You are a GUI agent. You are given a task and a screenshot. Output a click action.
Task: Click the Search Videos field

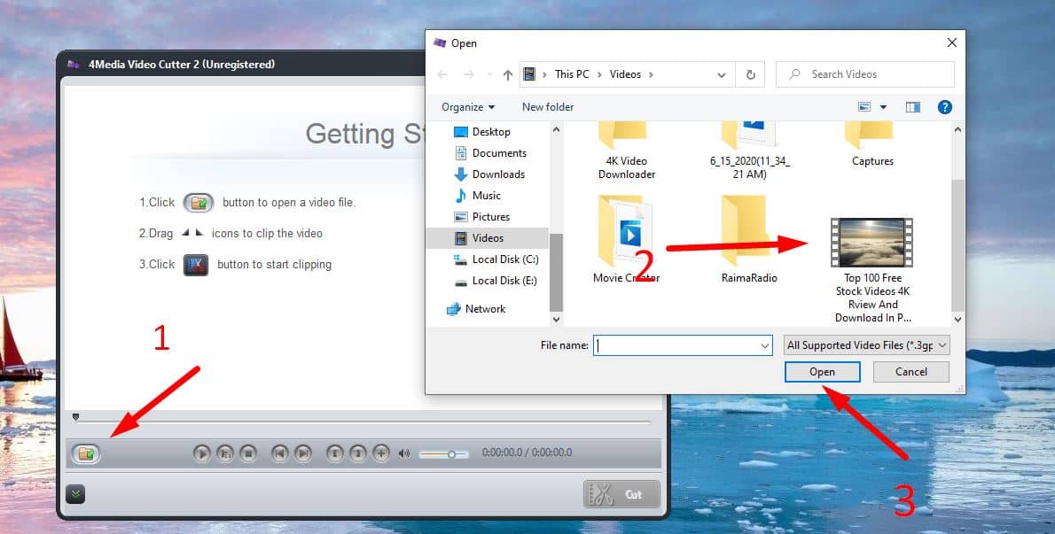click(x=865, y=74)
